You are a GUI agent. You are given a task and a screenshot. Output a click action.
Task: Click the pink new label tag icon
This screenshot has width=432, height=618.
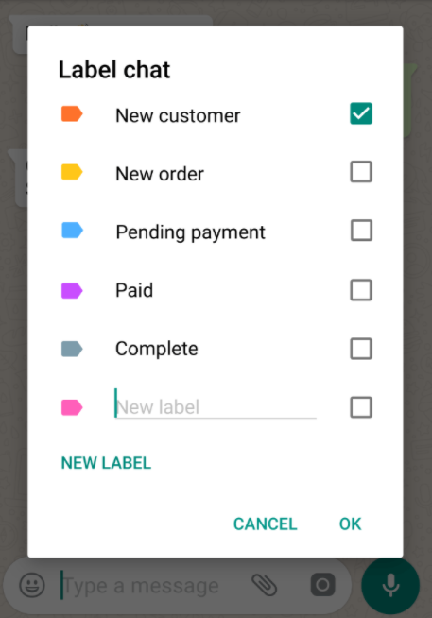pos(72,407)
